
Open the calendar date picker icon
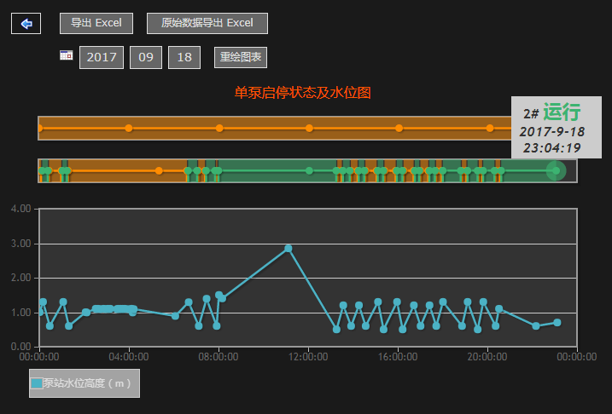(66, 55)
